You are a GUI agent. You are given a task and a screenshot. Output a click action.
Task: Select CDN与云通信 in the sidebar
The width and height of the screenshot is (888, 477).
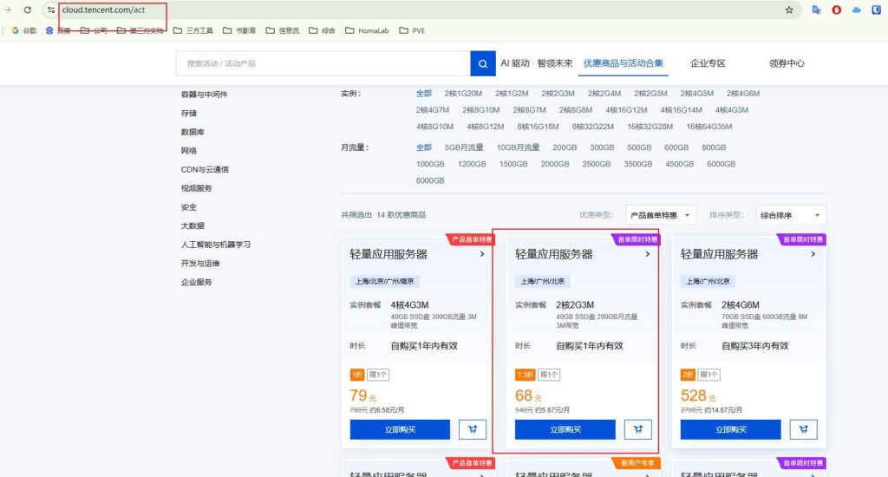205,169
